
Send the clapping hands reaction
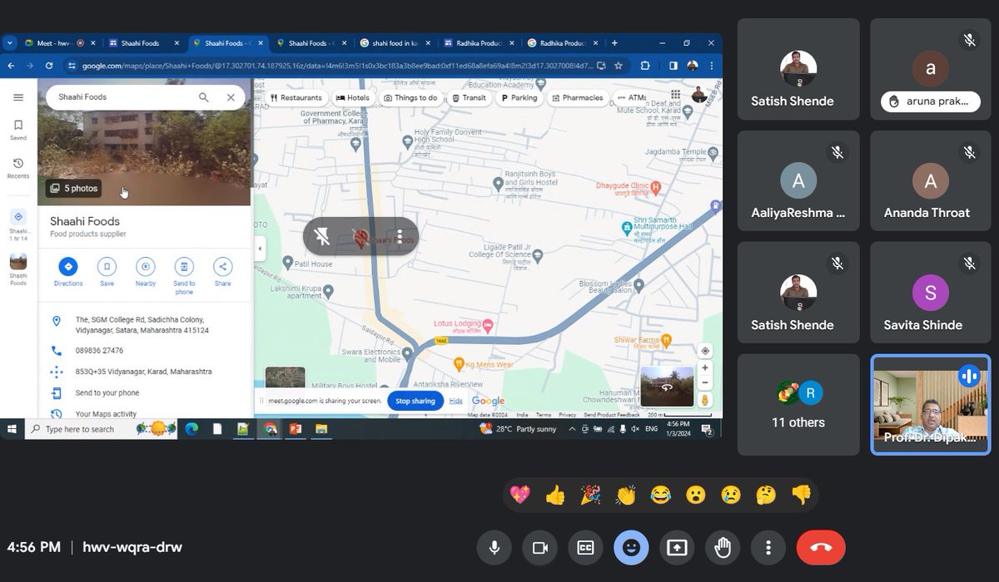[625, 496]
